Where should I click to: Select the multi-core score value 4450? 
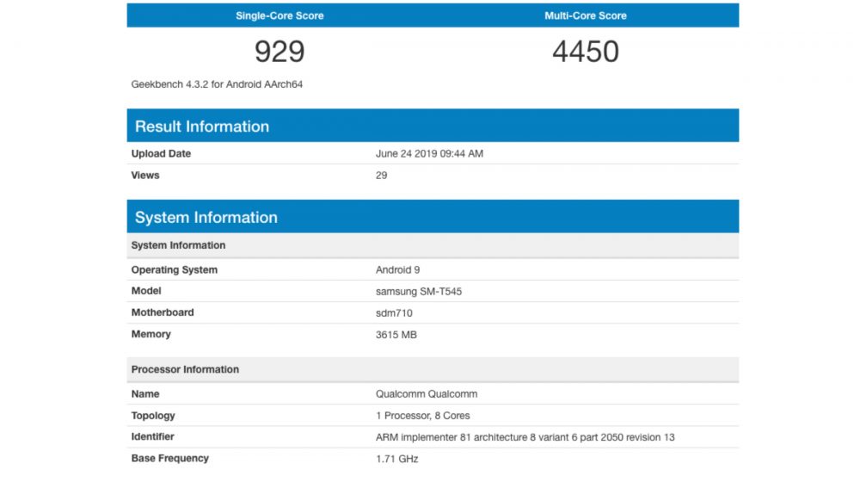(x=586, y=52)
